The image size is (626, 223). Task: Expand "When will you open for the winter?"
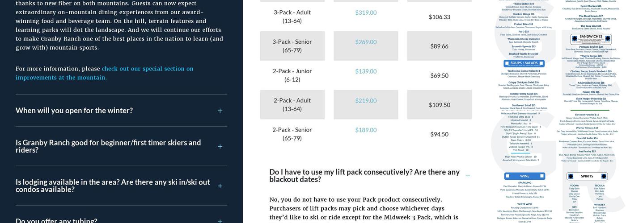pyautogui.click(x=74, y=111)
